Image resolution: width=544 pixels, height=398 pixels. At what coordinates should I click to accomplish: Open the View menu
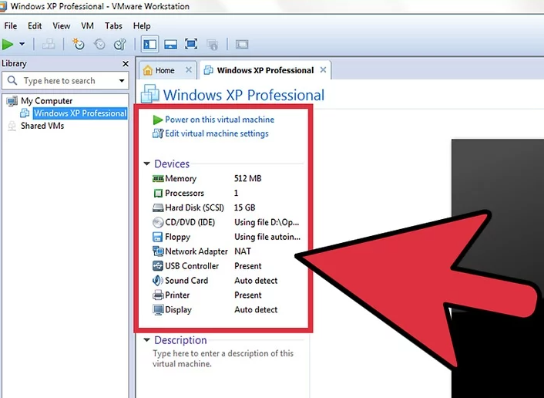(x=62, y=26)
